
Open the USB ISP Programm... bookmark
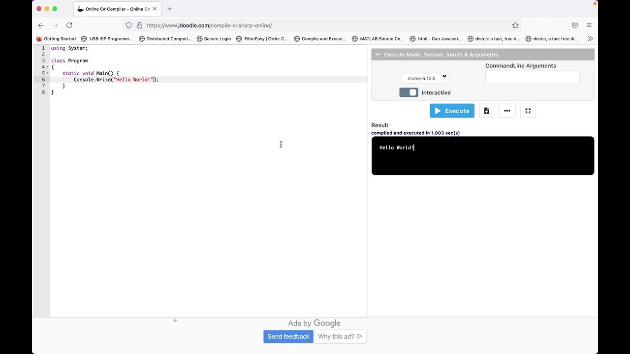tap(107, 39)
